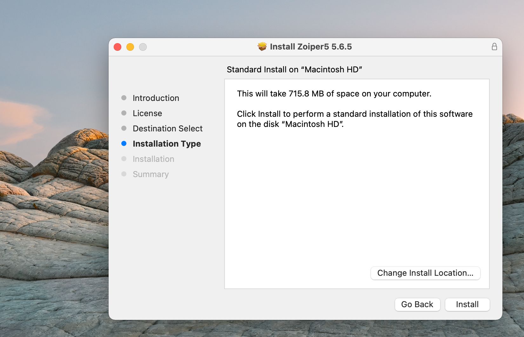Select the Destination Select sidebar step
The width and height of the screenshot is (524, 337).
click(168, 129)
